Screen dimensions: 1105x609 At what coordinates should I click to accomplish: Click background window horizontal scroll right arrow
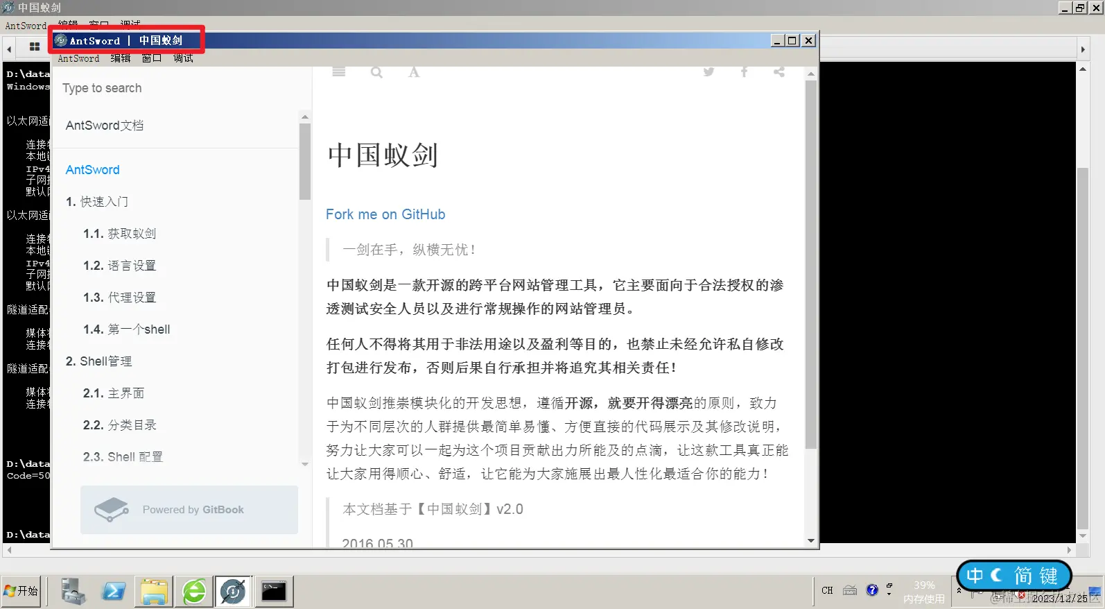pyautogui.click(x=1070, y=550)
